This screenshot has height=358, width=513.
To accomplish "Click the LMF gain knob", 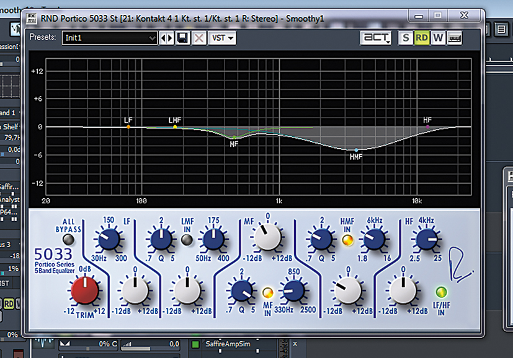I will tap(187, 290).
